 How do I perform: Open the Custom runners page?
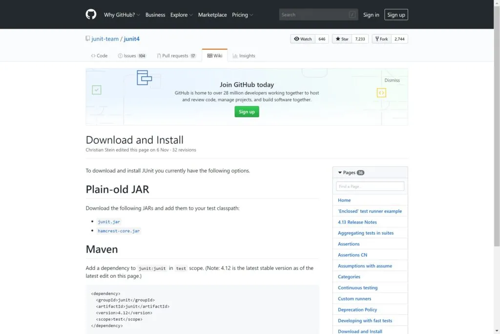tap(354, 299)
